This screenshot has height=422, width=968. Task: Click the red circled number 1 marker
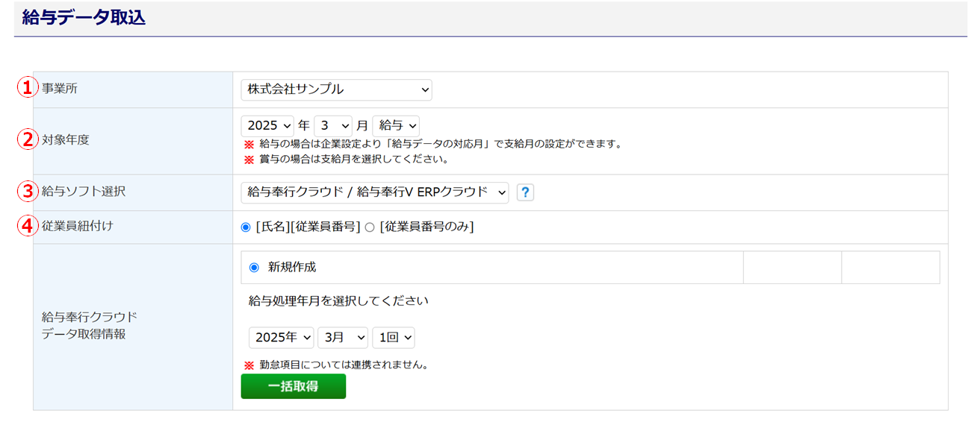[27, 89]
